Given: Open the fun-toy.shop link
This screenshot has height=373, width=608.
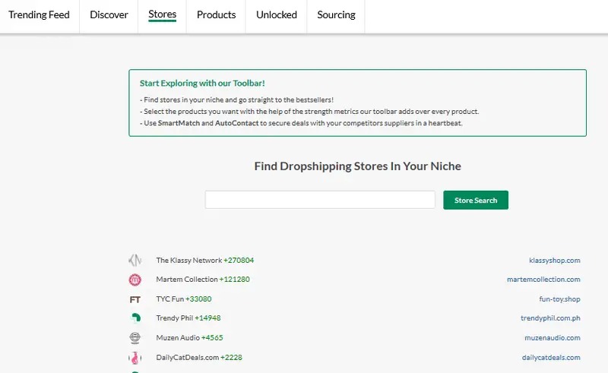Looking at the screenshot, I should pos(559,299).
